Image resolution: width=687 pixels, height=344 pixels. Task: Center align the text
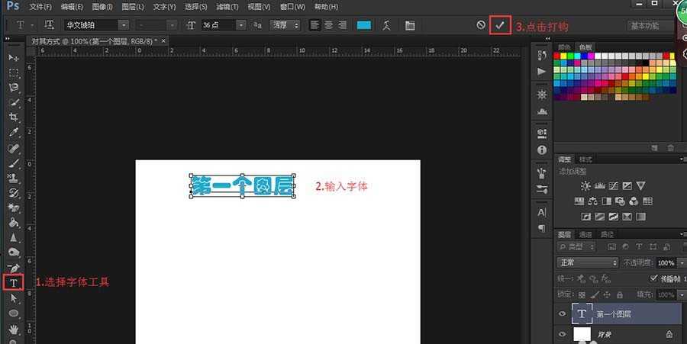(327, 25)
